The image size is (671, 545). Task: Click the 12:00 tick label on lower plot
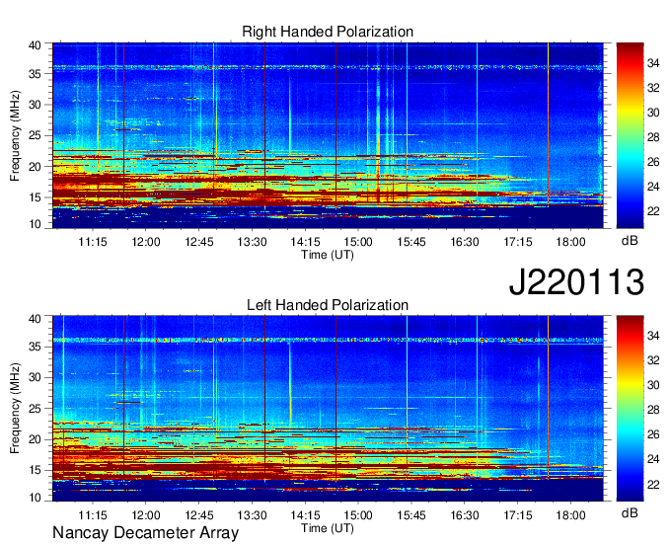[145, 515]
